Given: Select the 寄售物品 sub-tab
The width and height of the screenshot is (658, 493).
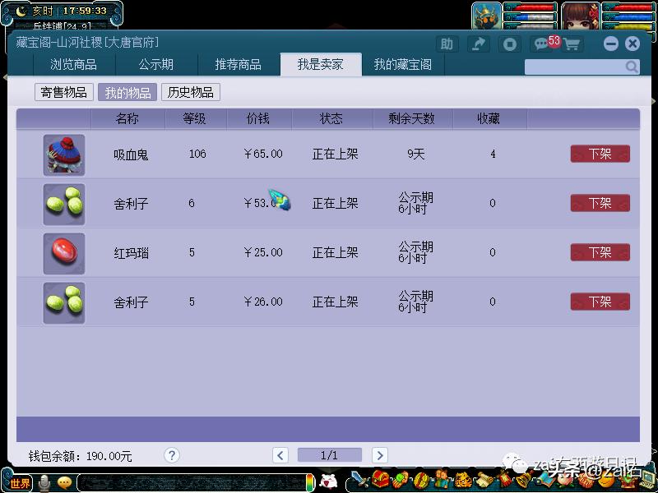Looking at the screenshot, I should click(64, 92).
